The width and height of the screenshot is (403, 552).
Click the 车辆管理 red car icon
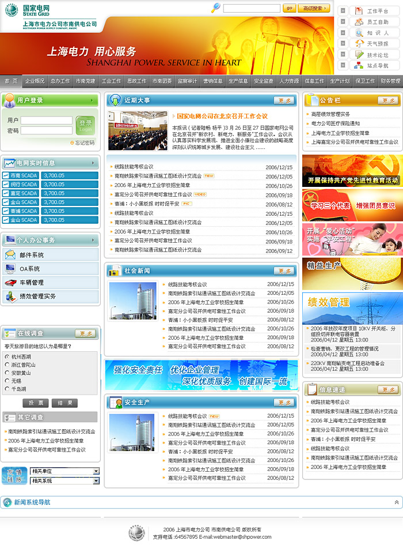coord(10,282)
